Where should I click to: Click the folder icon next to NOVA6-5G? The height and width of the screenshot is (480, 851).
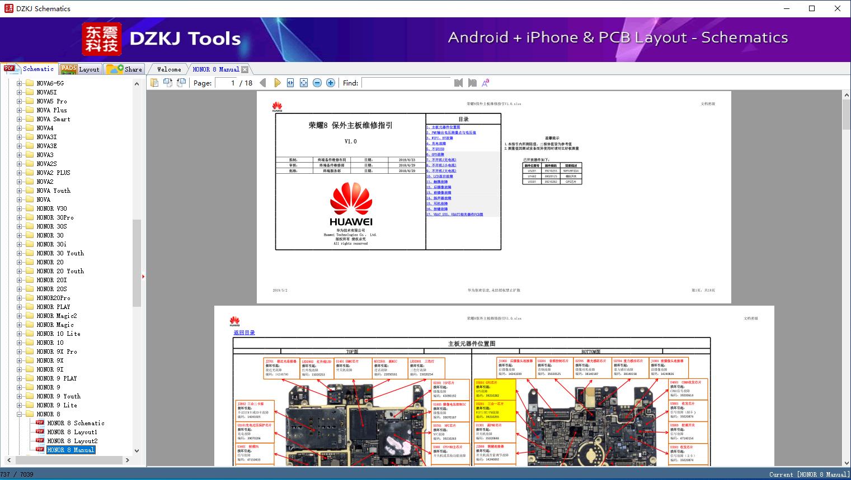tap(30, 83)
